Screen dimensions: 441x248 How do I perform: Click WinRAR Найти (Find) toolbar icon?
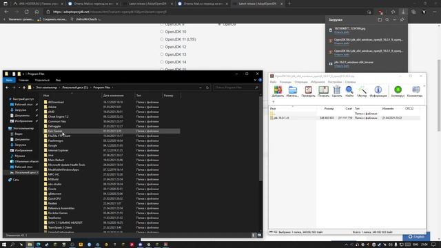(349, 92)
